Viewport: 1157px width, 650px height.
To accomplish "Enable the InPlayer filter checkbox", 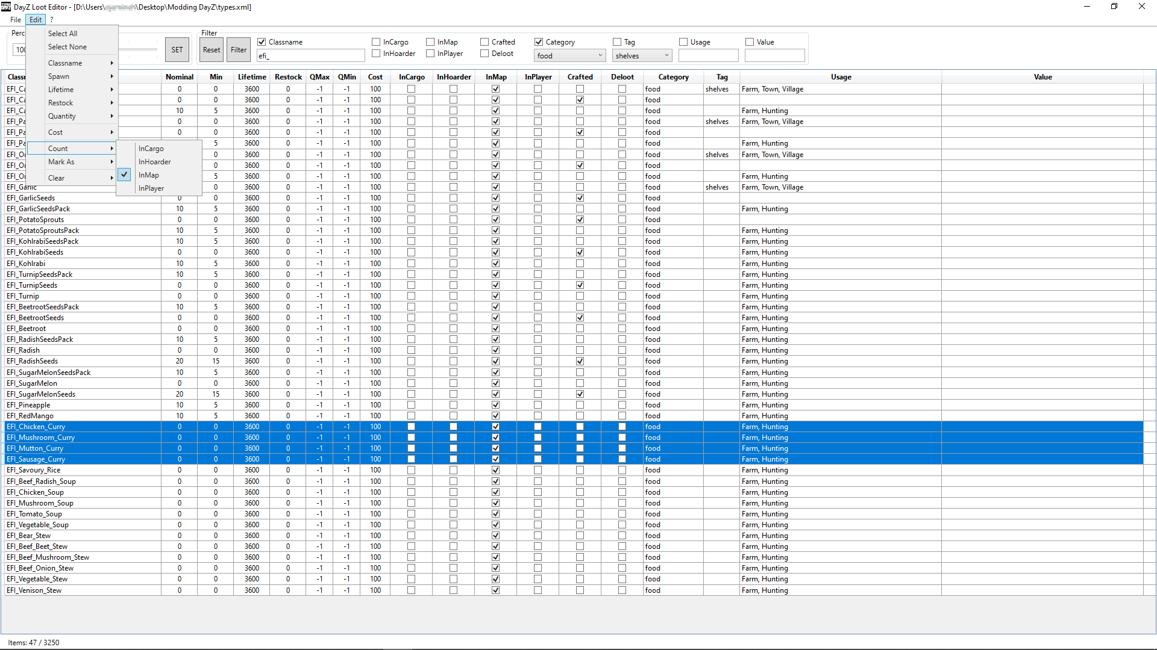I will (x=430, y=54).
